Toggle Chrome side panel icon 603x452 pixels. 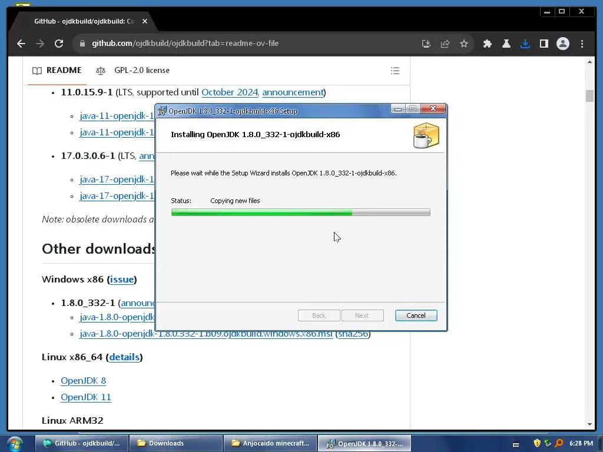(544, 44)
